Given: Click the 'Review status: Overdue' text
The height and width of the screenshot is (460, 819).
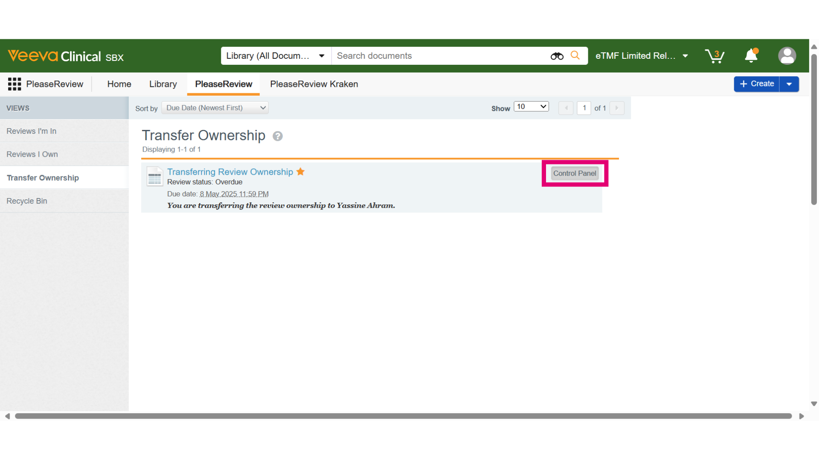Looking at the screenshot, I should pyautogui.click(x=205, y=182).
